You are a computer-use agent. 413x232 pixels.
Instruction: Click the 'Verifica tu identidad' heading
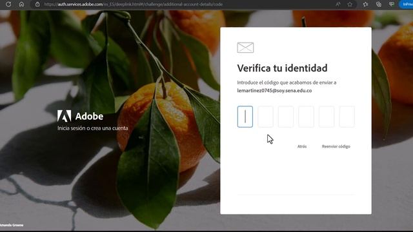283,68
